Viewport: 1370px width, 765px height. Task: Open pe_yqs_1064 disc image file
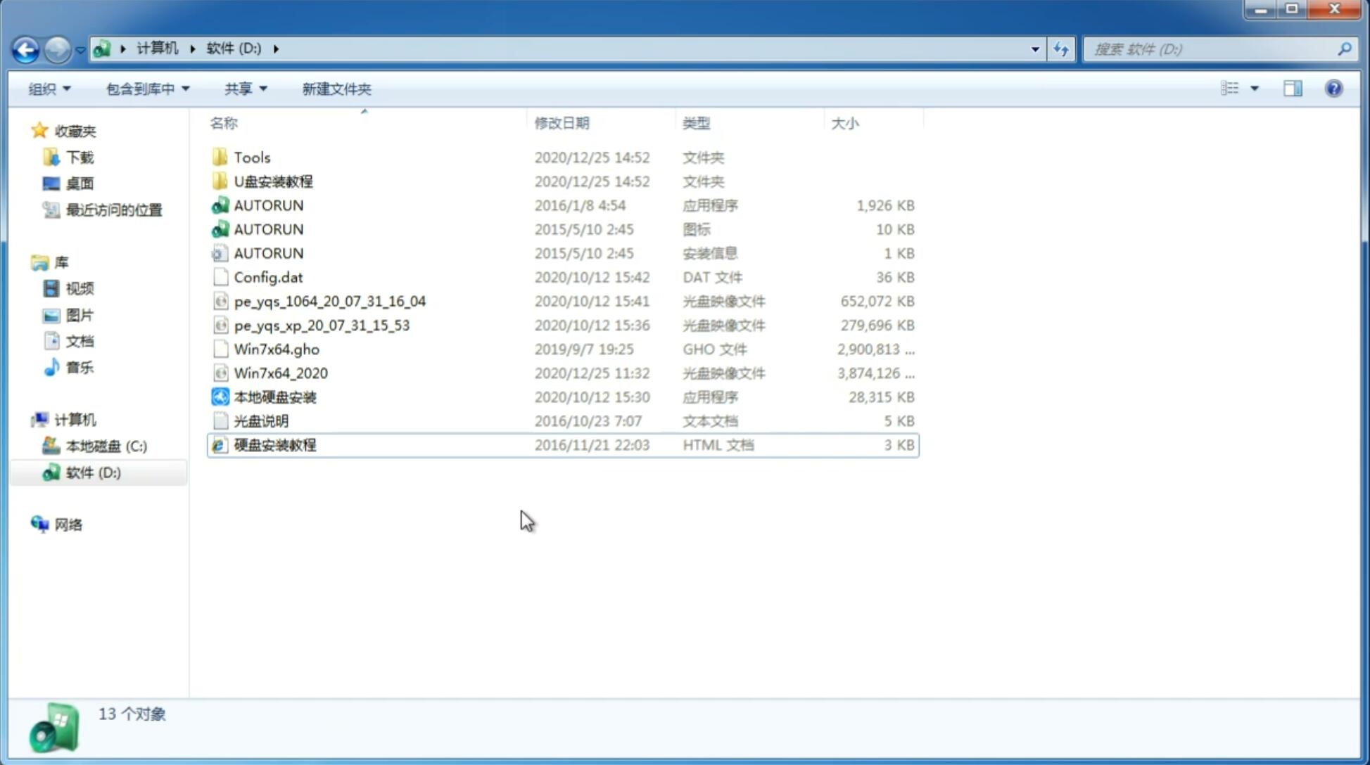coord(331,301)
